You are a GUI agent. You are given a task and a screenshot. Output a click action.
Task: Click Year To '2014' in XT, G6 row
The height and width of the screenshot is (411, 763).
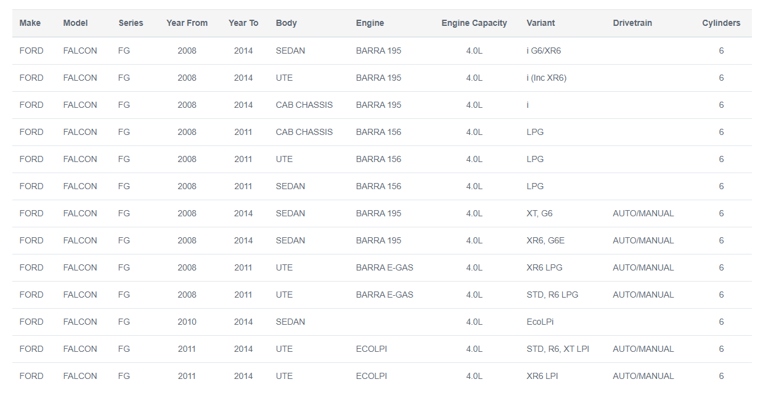pyautogui.click(x=243, y=213)
